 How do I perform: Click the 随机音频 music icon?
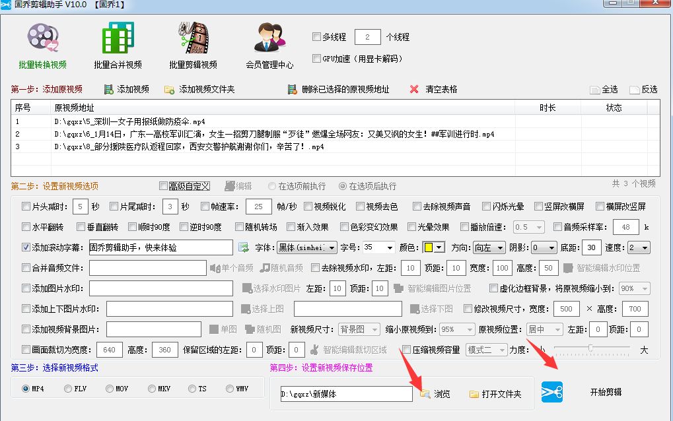tap(265, 268)
